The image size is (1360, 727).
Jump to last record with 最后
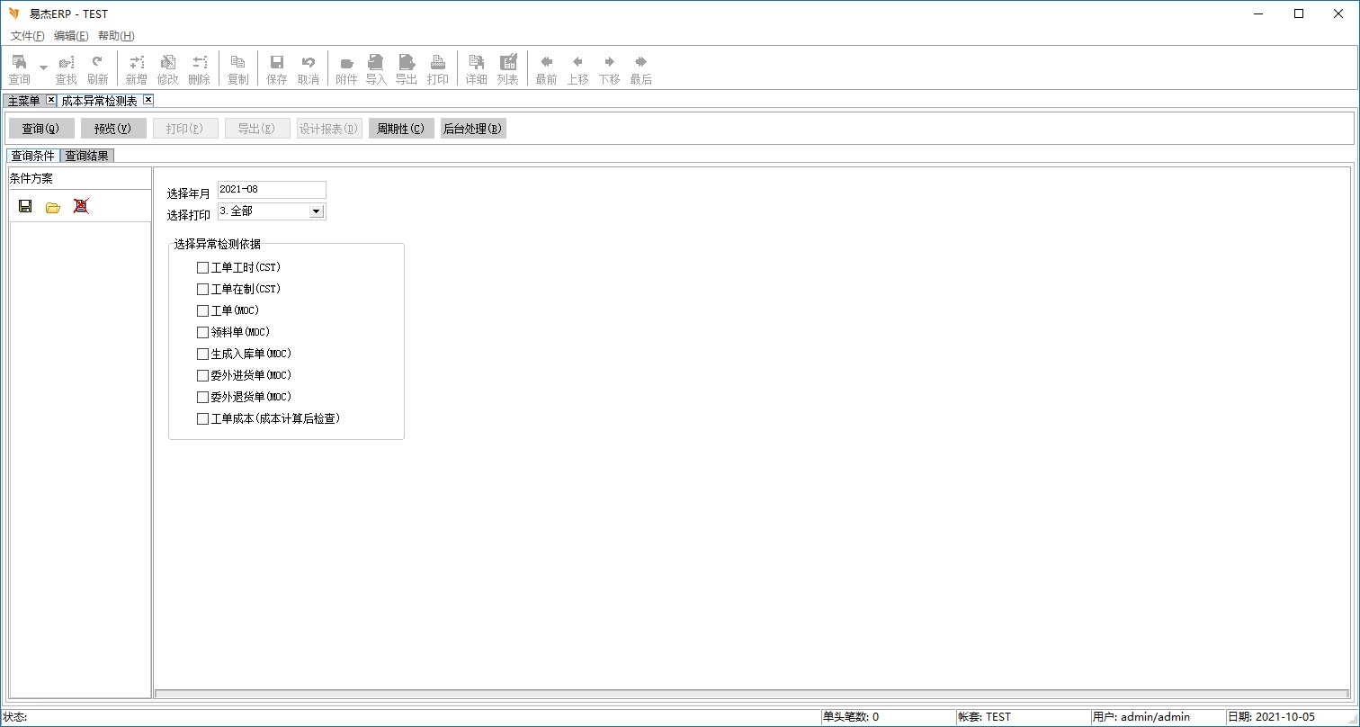pos(640,69)
